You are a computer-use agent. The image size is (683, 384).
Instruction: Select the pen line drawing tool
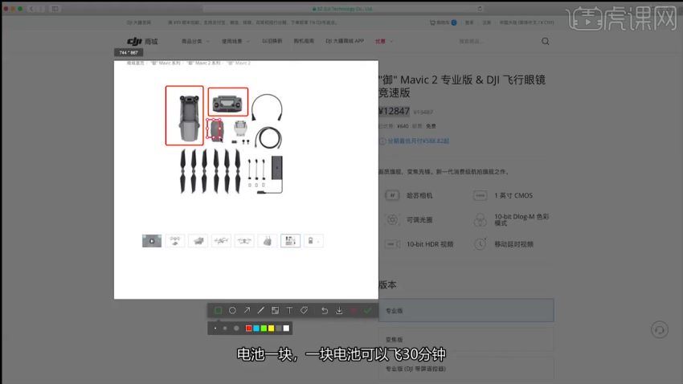pyautogui.click(x=261, y=310)
